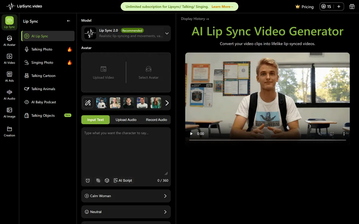The width and height of the screenshot is (359, 224).
Task: Open the AI Avatar section
Action: (10, 41)
